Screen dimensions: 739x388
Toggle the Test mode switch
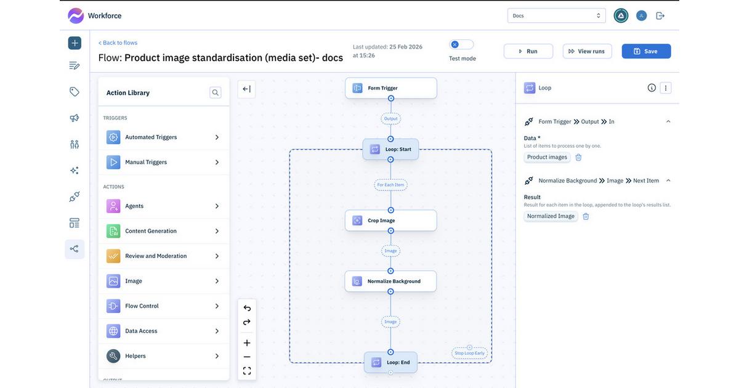click(461, 44)
